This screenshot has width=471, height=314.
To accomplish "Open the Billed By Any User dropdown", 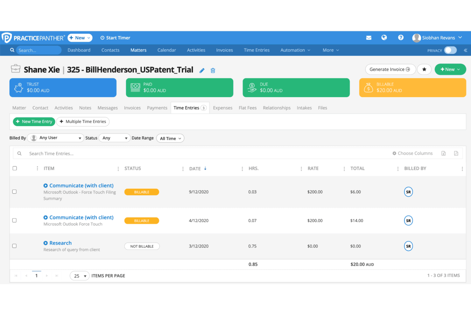I will coord(56,138).
